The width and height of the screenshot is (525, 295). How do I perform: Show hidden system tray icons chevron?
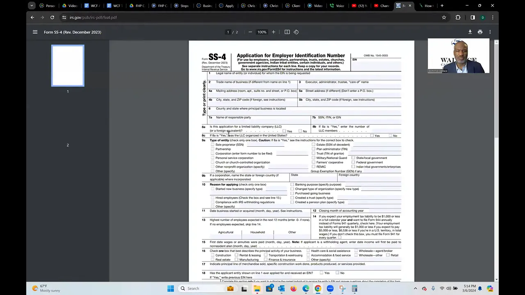click(415, 288)
